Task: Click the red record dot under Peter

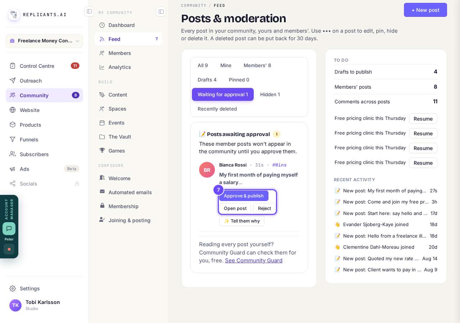Action: click(9, 249)
